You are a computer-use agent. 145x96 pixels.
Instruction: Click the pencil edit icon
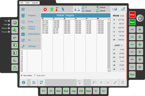pos(115,83)
